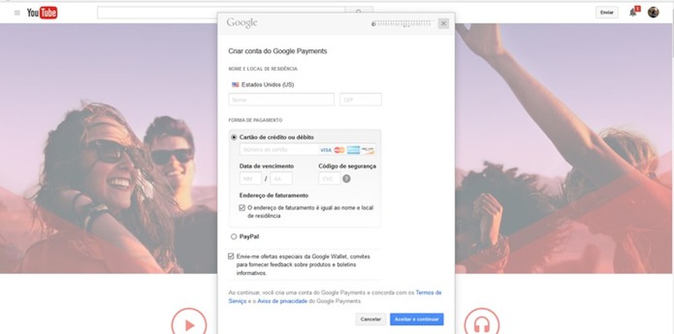Select the PayPal payment option
The width and height of the screenshot is (674, 334).
point(234,236)
